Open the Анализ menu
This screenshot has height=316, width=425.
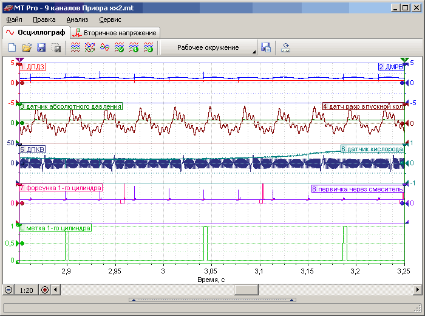point(77,19)
